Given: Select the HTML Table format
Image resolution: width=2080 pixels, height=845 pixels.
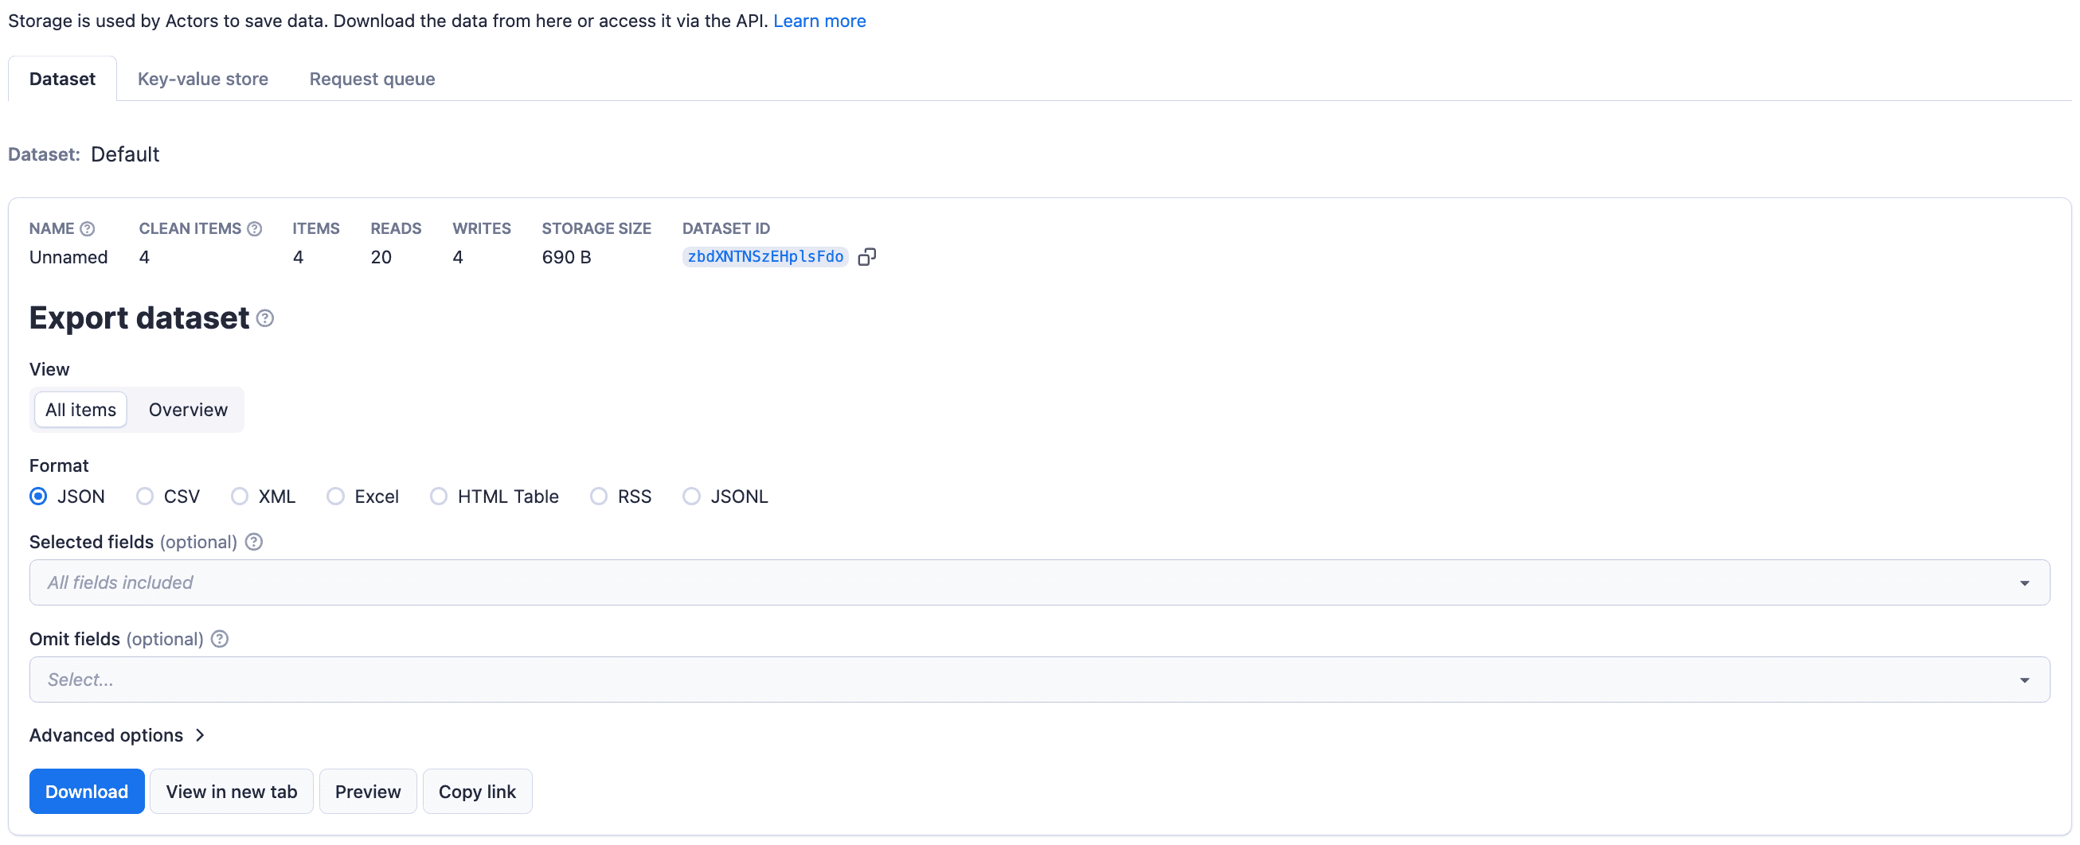Looking at the screenshot, I should point(439,496).
